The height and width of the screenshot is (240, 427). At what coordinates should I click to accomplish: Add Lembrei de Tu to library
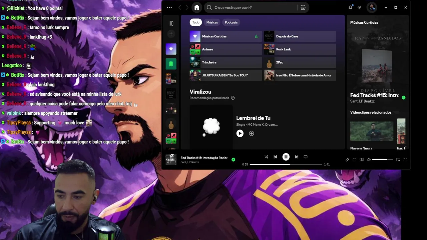click(x=252, y=133)
